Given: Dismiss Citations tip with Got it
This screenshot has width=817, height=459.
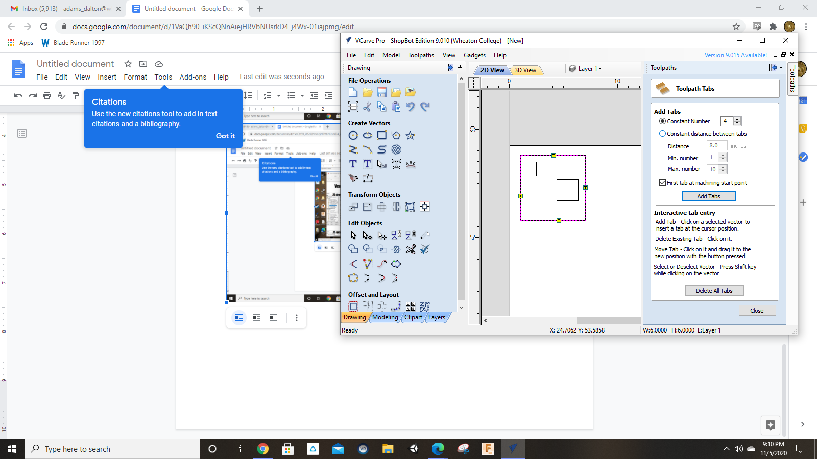Looking at the screenshot, I should click(x=225, y=136).
